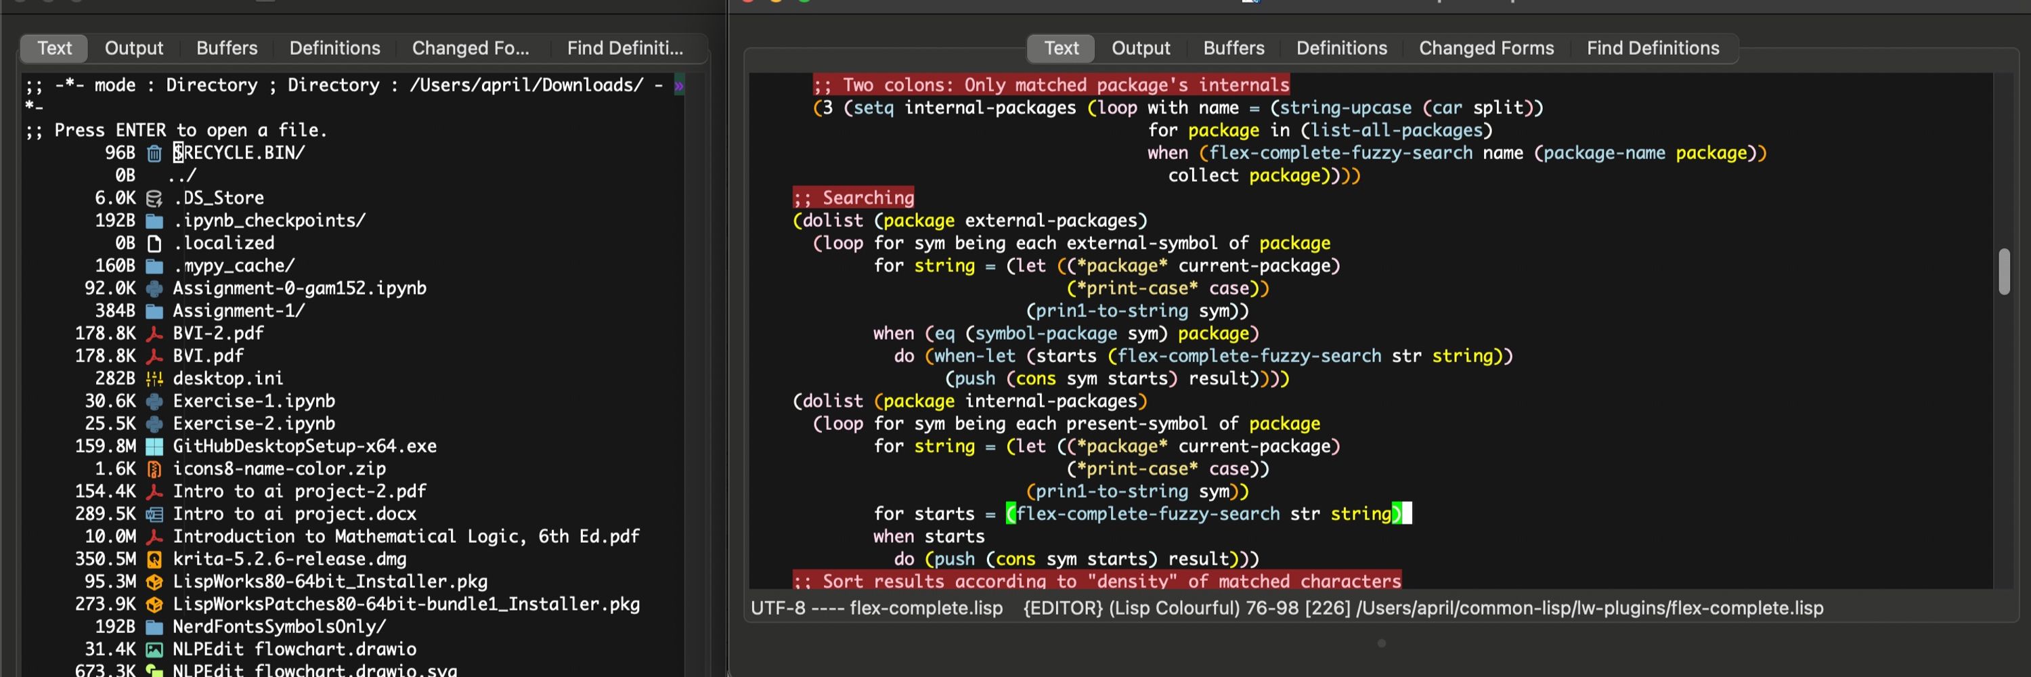This screenshot has width=2031, height=677.
Task: Select the Text tab in the left window
Action: pyautogui.click(x=54, y=48)
